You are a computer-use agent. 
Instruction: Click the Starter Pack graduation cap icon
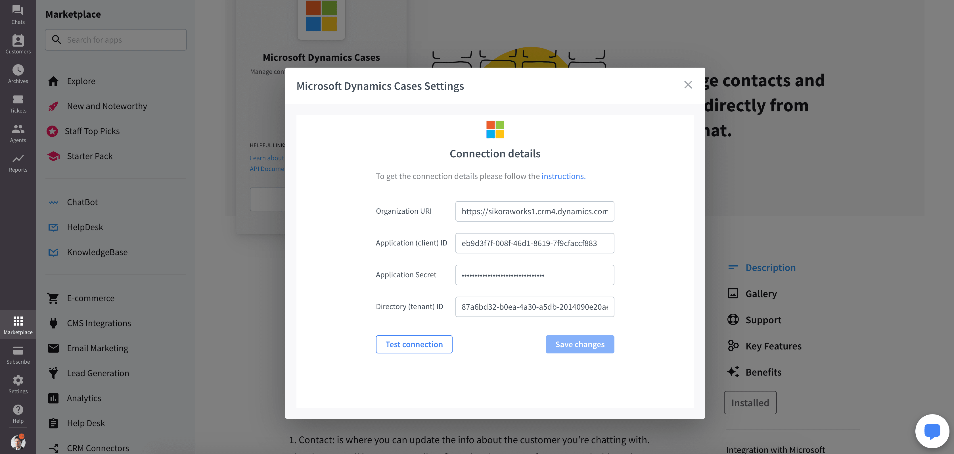click(53, 156)
